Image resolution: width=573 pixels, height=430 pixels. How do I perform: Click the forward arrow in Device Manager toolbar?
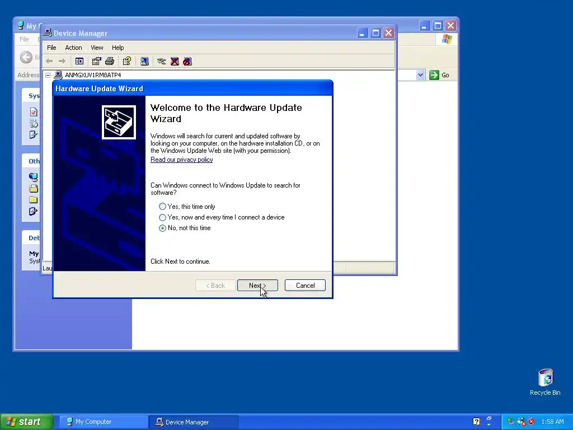(x=62, y=61)
